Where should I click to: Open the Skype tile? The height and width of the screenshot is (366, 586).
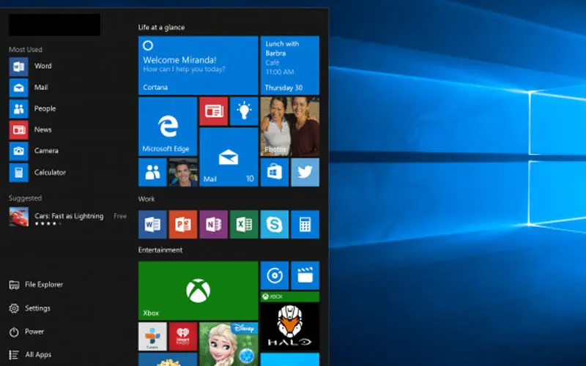[274, 225]
